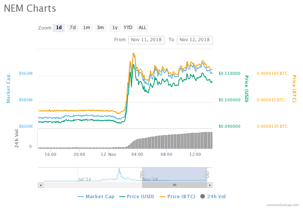Click the From date field
The image size is (303, 208).
point(146,40)
